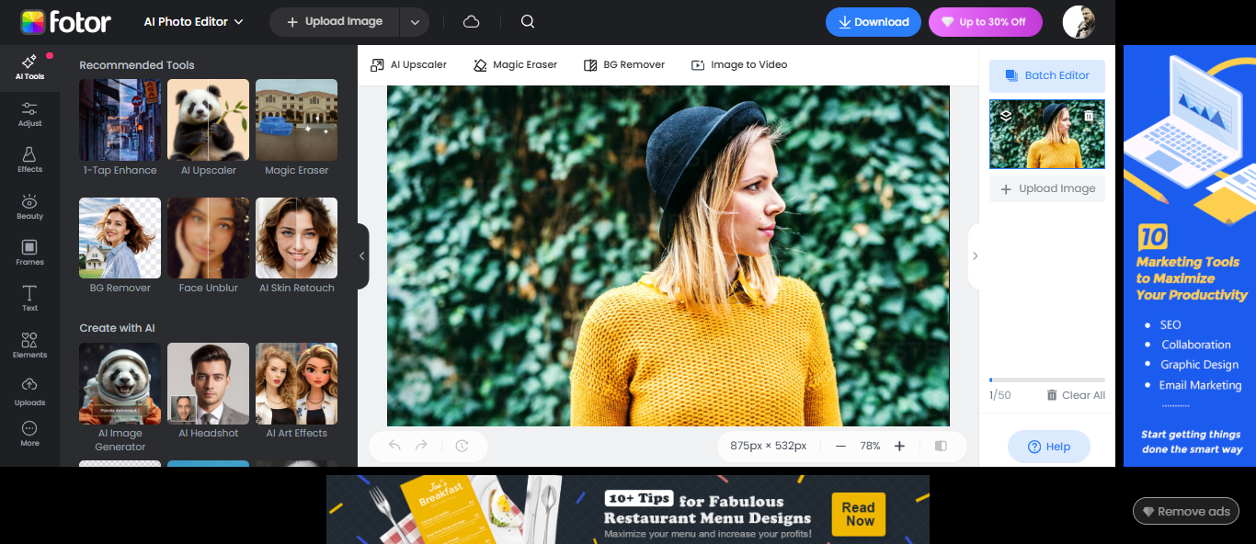Reset image history icon
The width and height of the screenshot is (1256, 544).
[462, 446]
